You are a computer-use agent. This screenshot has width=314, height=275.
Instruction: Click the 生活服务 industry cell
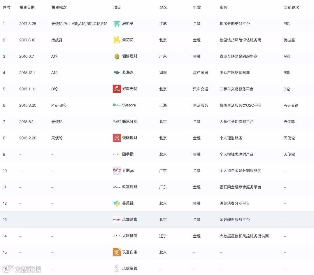(201, 105)
